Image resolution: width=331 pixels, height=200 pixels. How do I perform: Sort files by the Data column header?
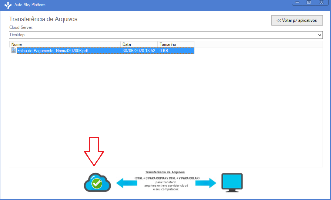click(x=139, y=44)
